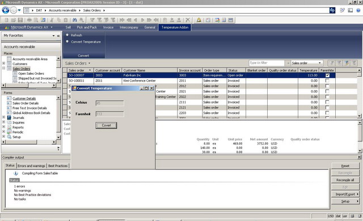Click the blue search icon beside address bar
The width and height of the screenshot is (363, 221).
tap(332, 10)
